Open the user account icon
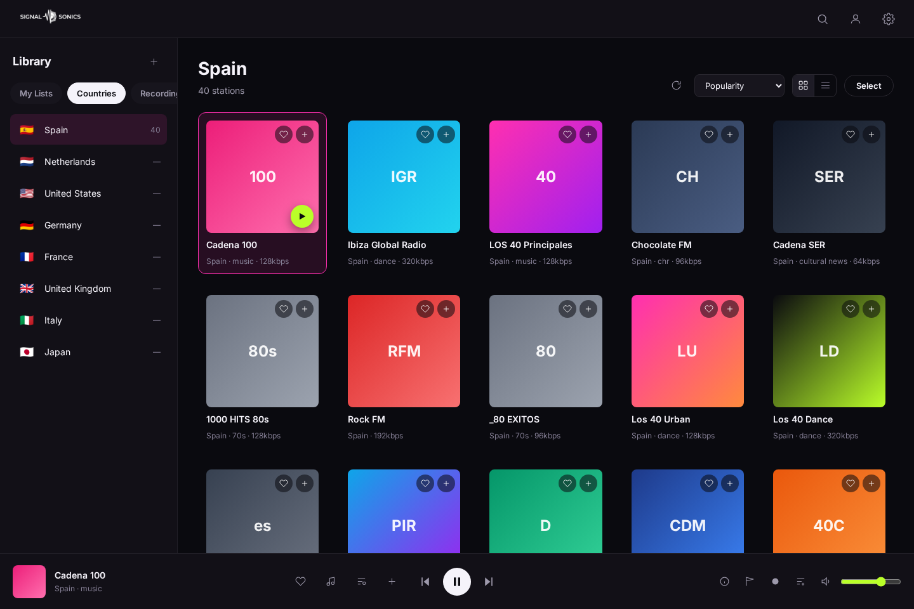914x609 pixels. pyautogui.click(x=856, y=19)
